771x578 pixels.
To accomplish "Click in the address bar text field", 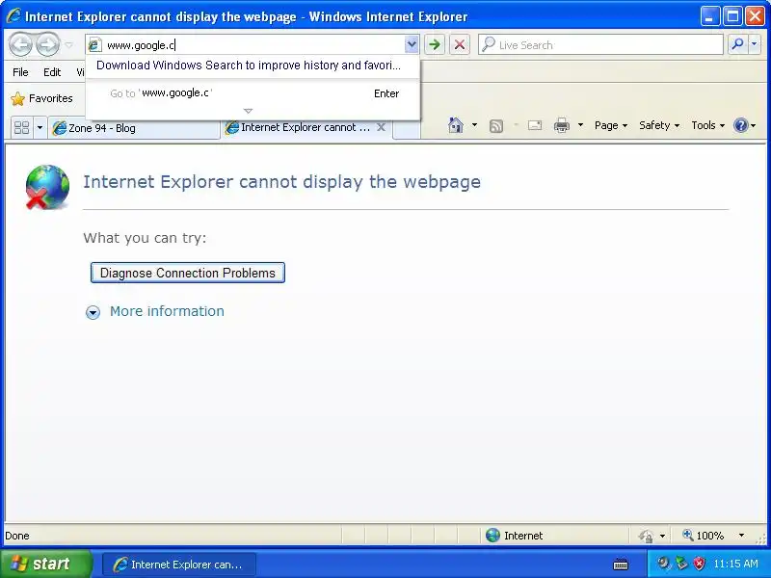I will [x=253, y=45].
